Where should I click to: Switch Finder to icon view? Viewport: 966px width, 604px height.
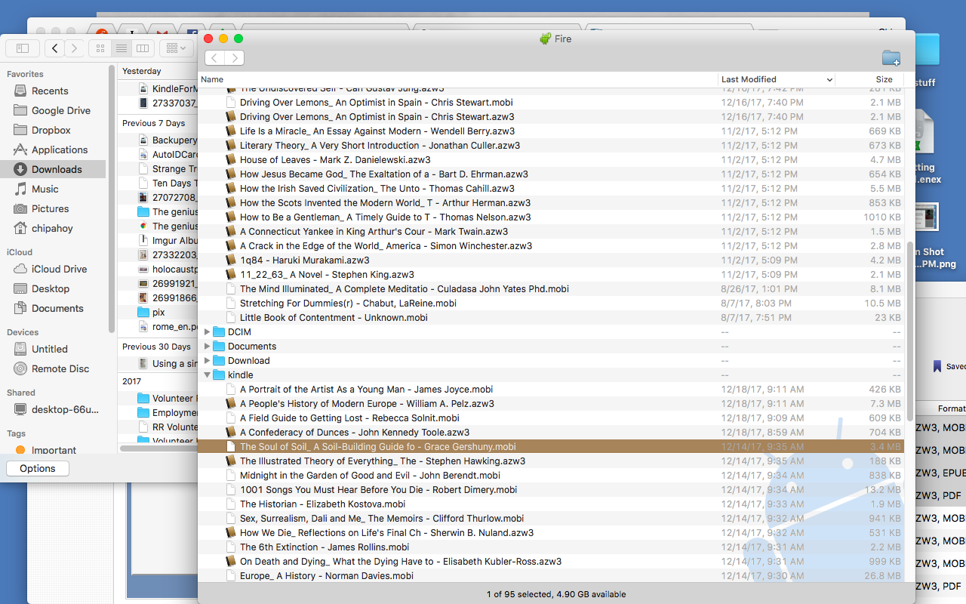(x=100, y=48)
